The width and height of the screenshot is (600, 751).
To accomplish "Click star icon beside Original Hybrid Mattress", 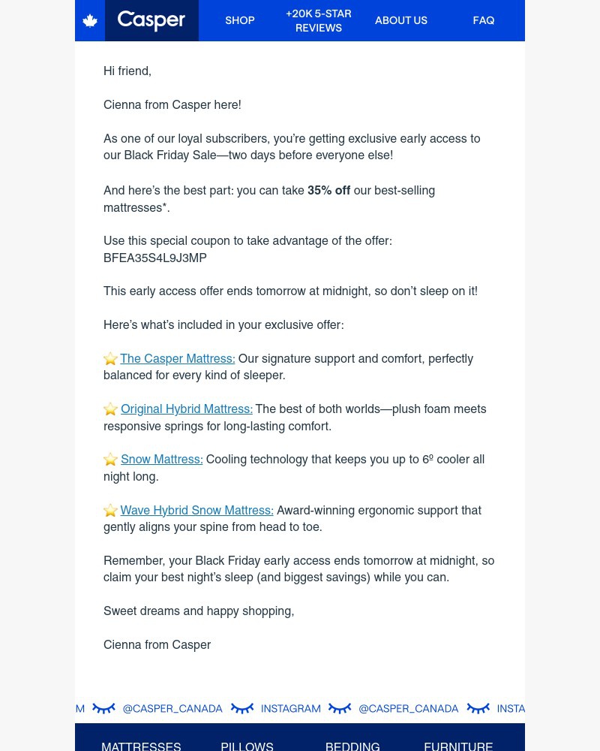I will coord(111,409).
